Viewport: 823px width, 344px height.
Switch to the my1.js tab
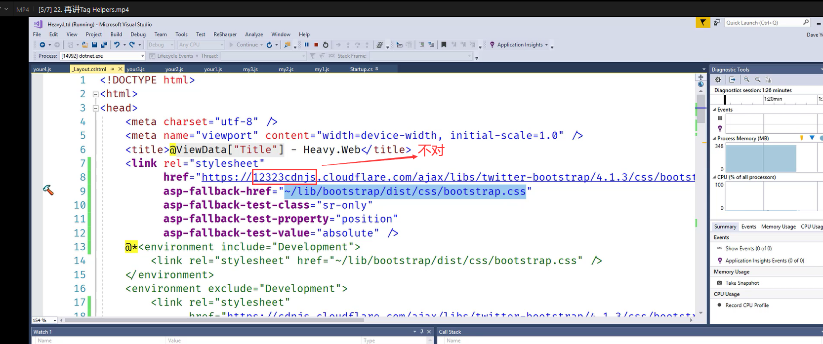(x=322, y=69)
